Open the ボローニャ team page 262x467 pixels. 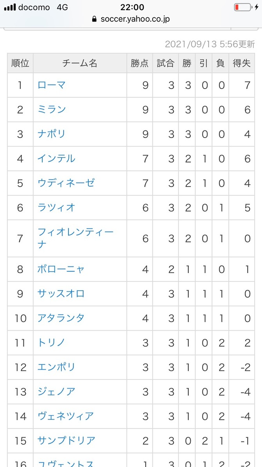point(61,269)
